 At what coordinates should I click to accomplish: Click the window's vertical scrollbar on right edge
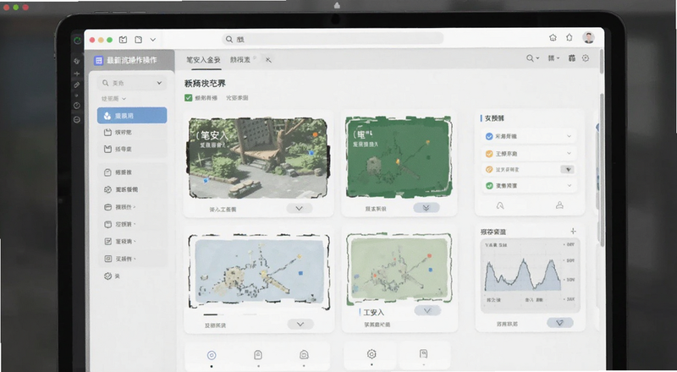coord(602,168)
